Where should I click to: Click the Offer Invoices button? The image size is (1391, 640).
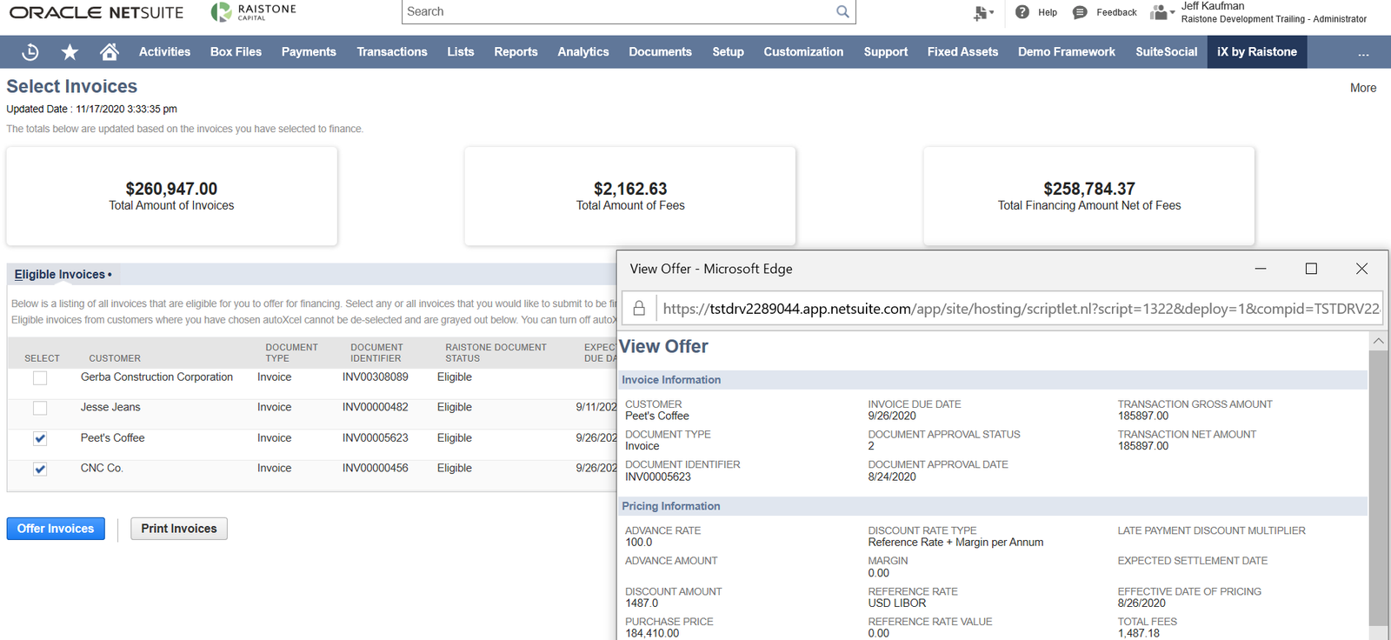coord(56,529)
